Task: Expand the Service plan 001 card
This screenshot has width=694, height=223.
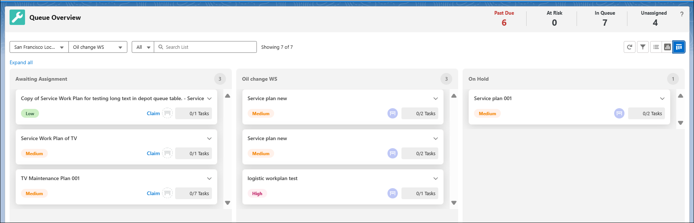Action: click(x=662, y=98)
